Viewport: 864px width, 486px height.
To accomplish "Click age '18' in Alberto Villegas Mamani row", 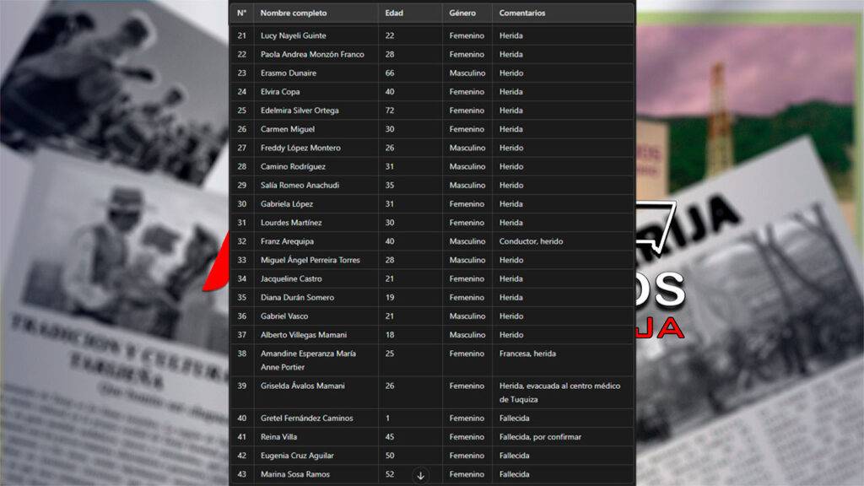I will click(390, 336).
